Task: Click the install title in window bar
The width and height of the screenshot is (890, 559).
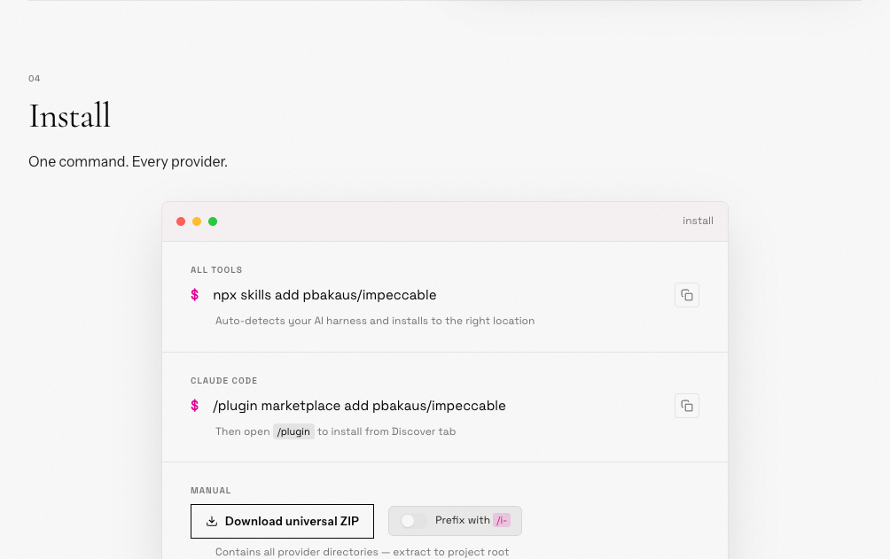Action: [x=698, y=221]
